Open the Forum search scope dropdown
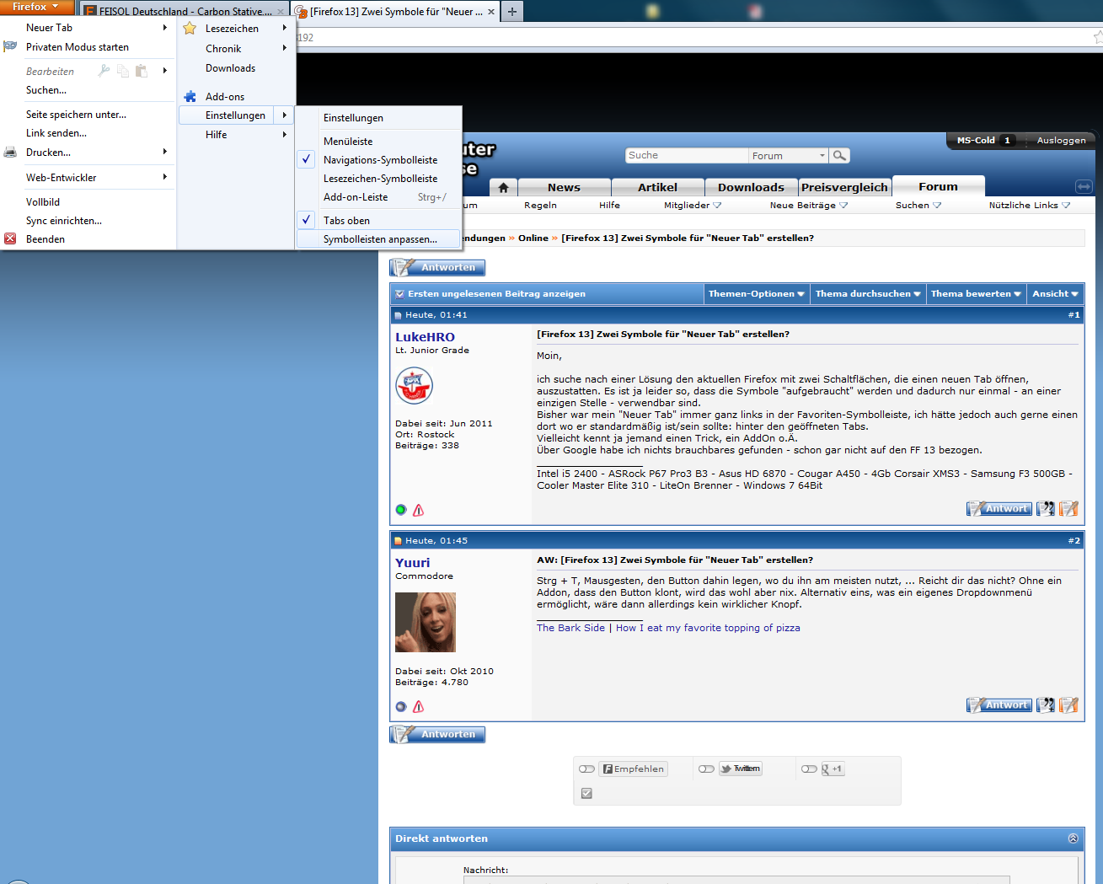 tap(789, 156)
